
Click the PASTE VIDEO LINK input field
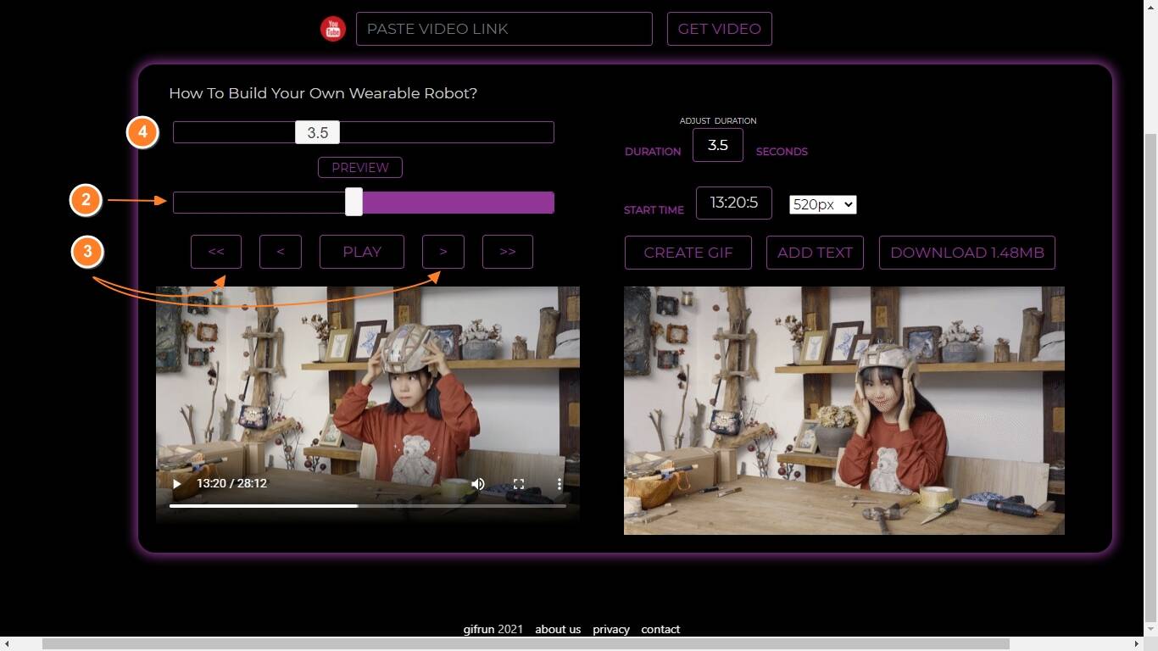504,28
